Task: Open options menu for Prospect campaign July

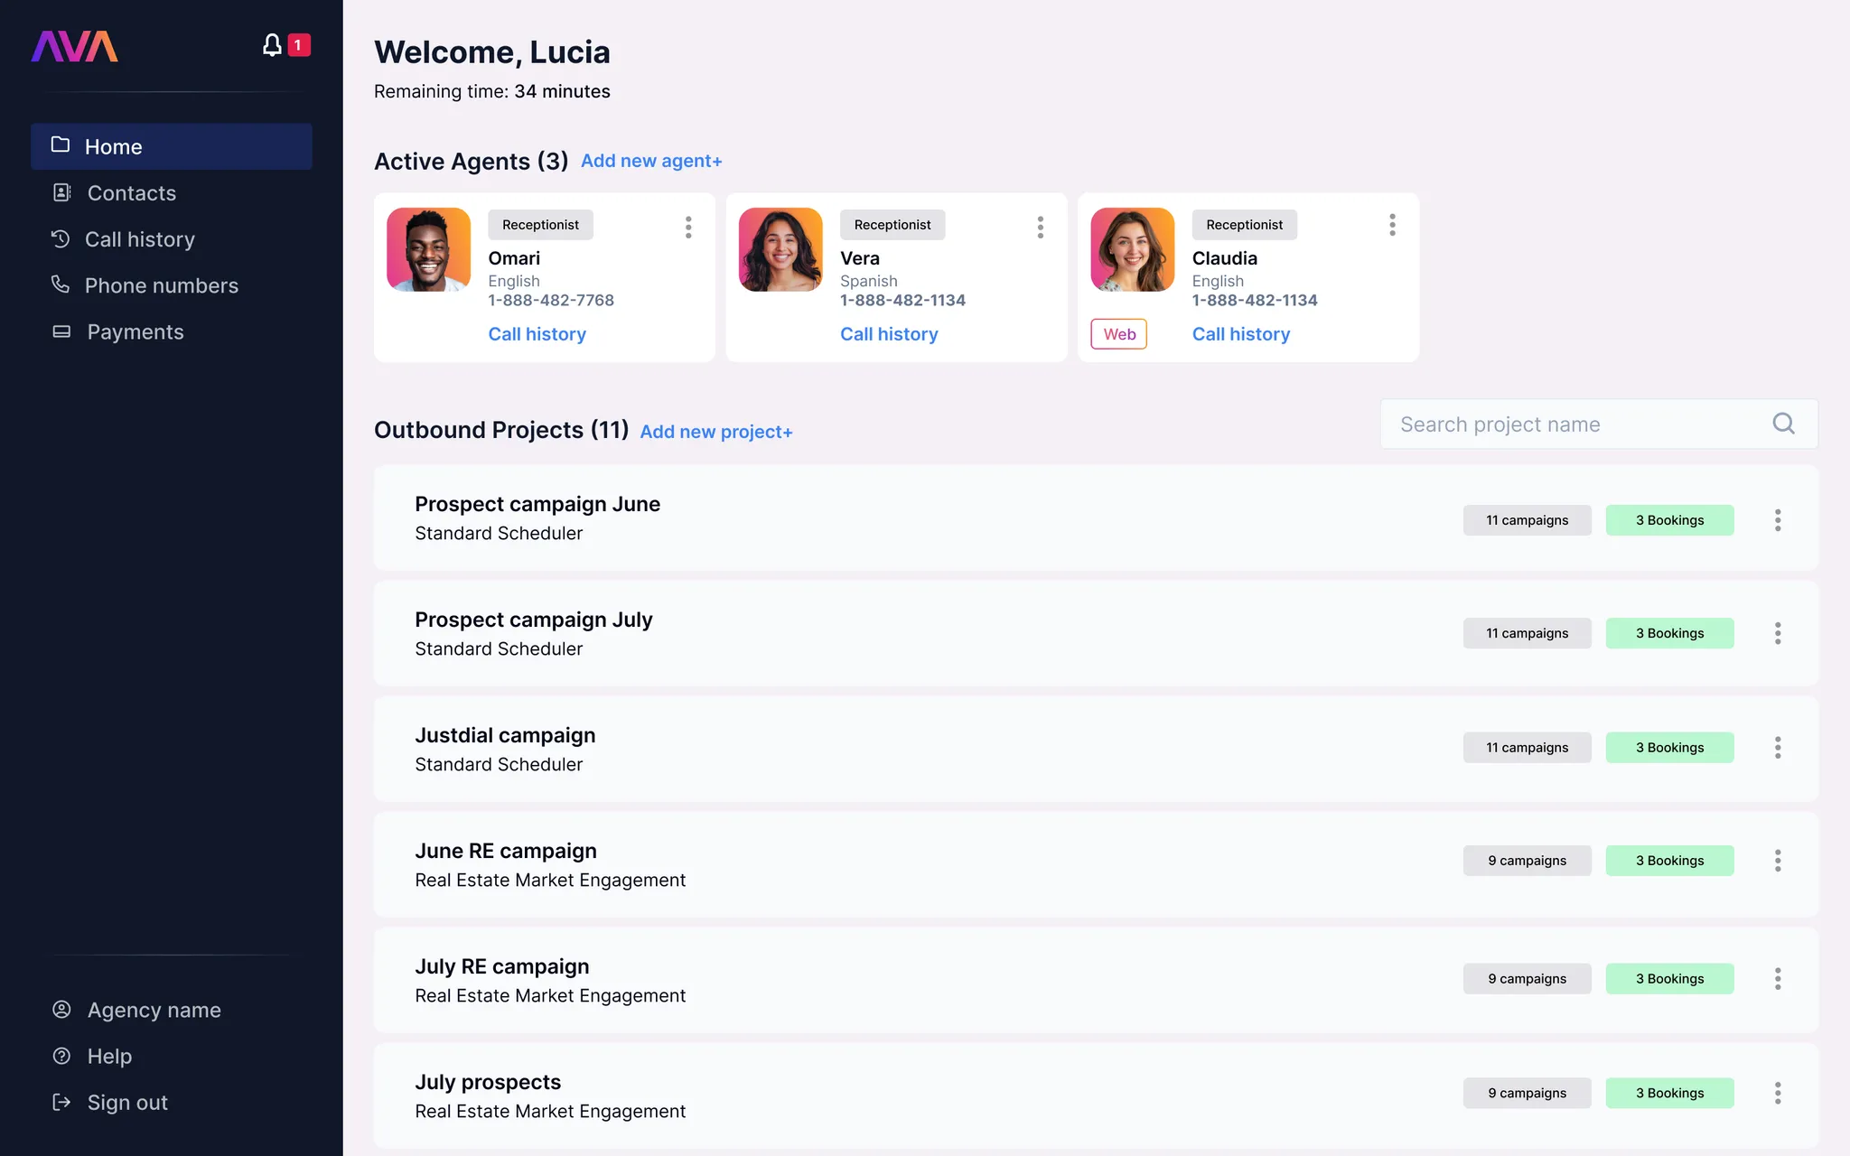Action: pos(1778,633)
